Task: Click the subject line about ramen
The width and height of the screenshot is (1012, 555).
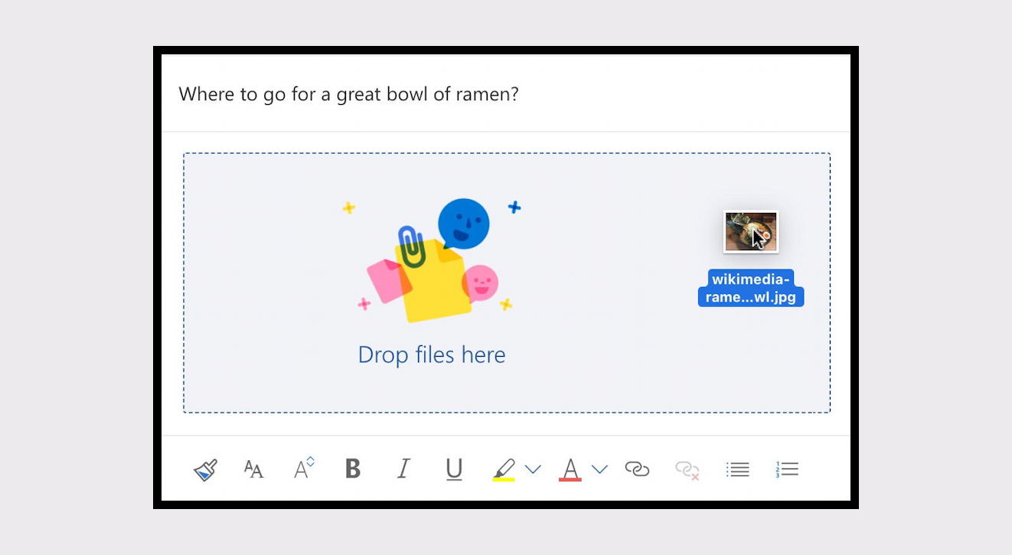Action: [348, 94]
